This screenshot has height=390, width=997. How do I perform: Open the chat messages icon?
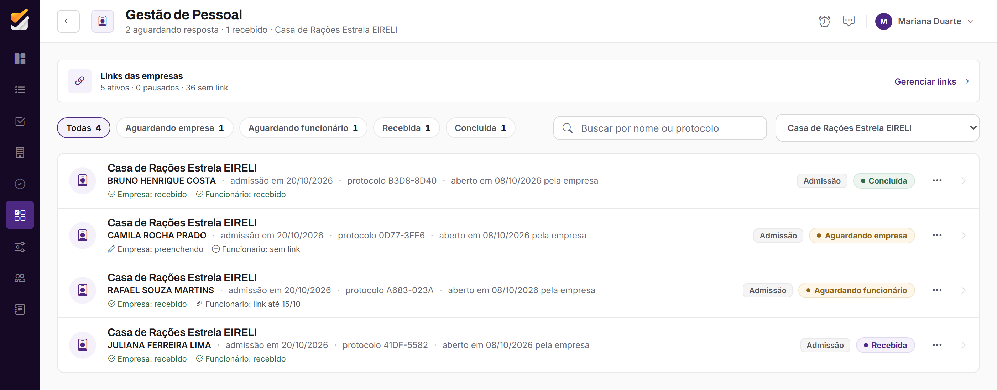click(x=849, y=21)
